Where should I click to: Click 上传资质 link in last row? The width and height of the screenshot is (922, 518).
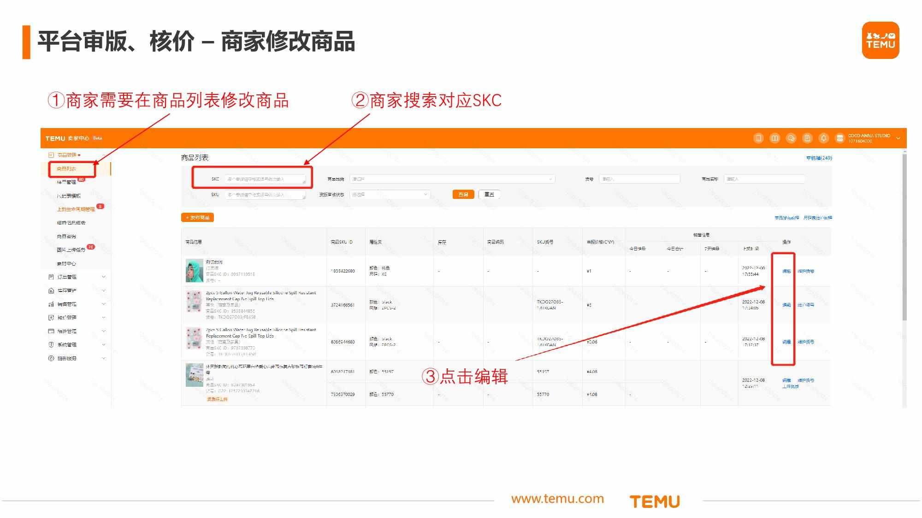(790, 386)
